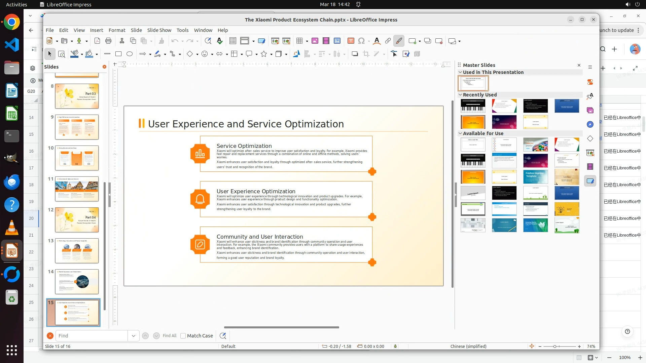Toggle the Show Draw Functions button
The height and width of the screenshot is (363, 646).
point(399,41)
